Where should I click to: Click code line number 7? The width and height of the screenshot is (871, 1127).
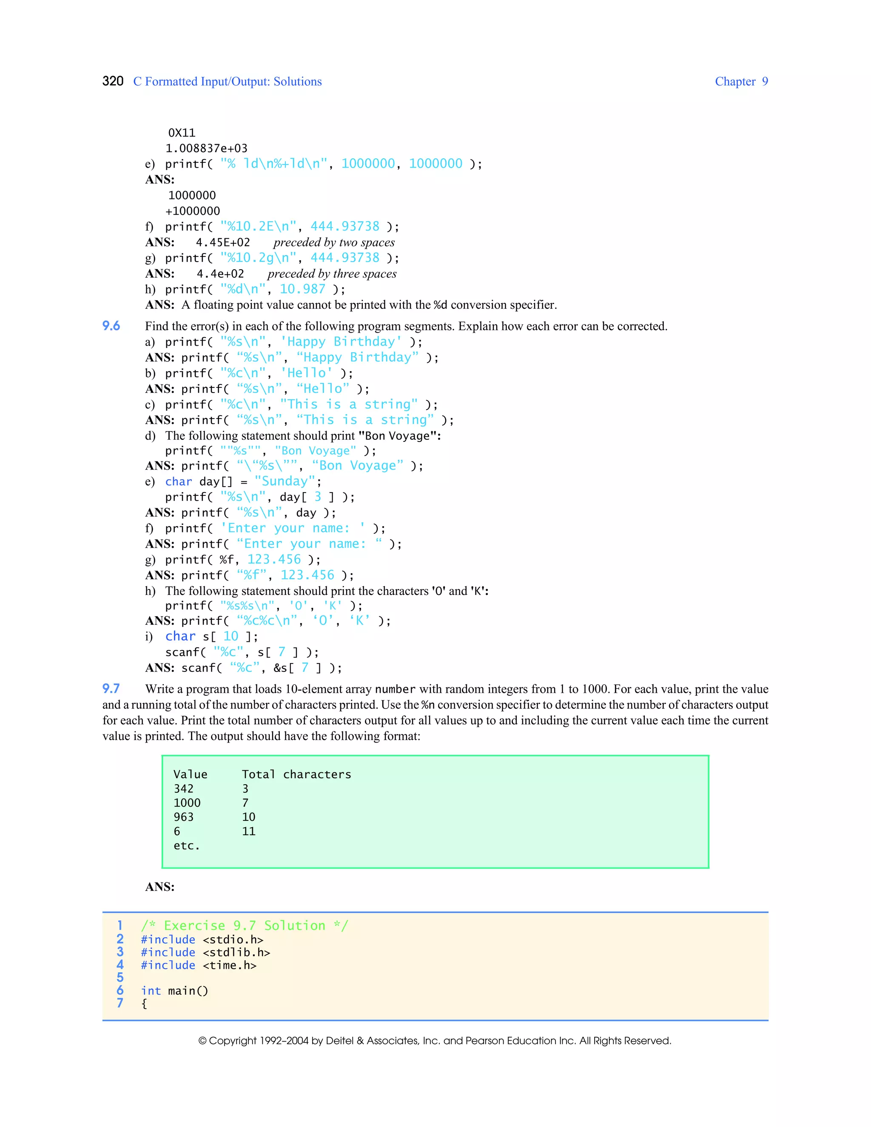120,1003
